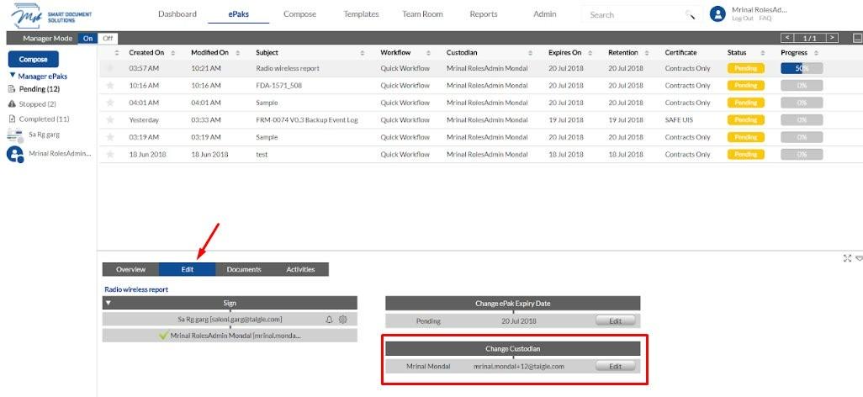The width and height of the screenshot is (863, 397).
Task: Click the Stopped warning triangle icon
Action: coord(12,103)
